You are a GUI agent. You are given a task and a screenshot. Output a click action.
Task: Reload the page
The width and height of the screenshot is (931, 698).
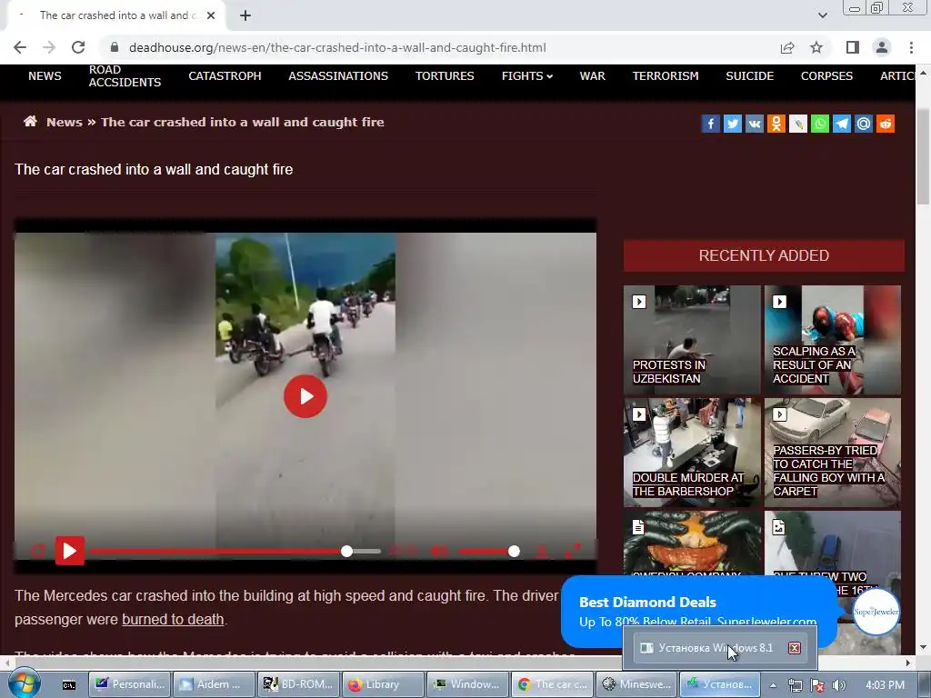[x=78, y=47]
